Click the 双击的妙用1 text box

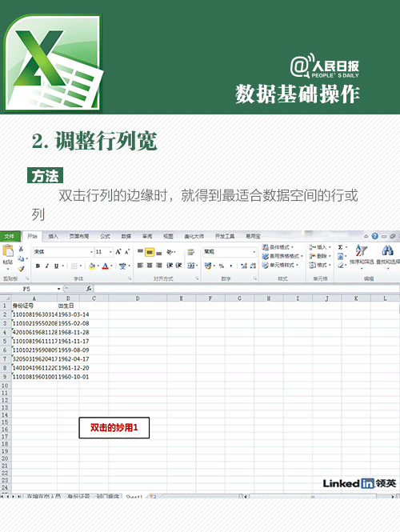(x=114, y=428)
